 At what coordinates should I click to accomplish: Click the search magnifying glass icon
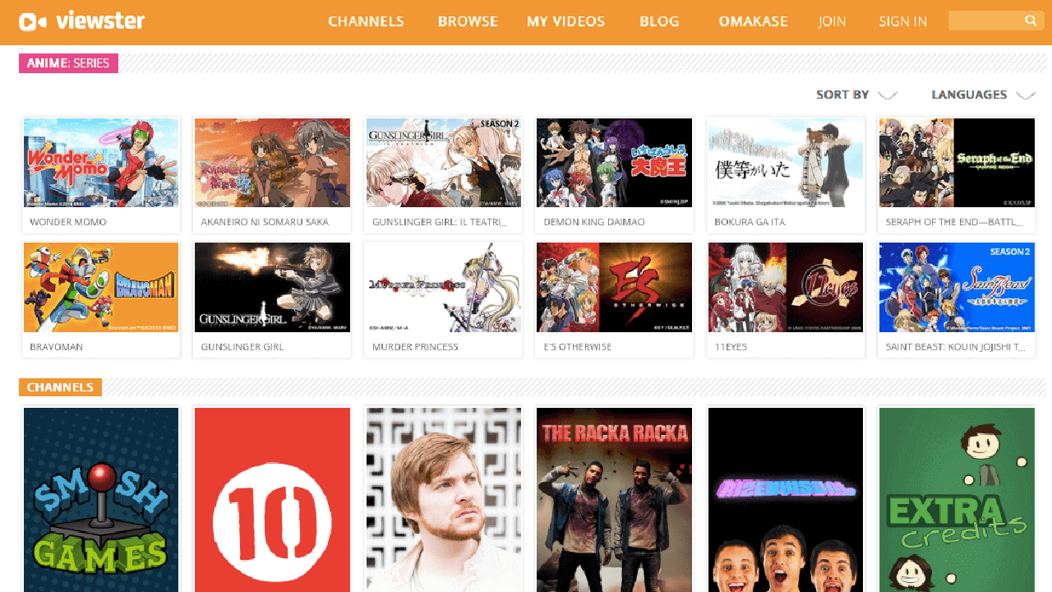click(x=1030, y=21)
